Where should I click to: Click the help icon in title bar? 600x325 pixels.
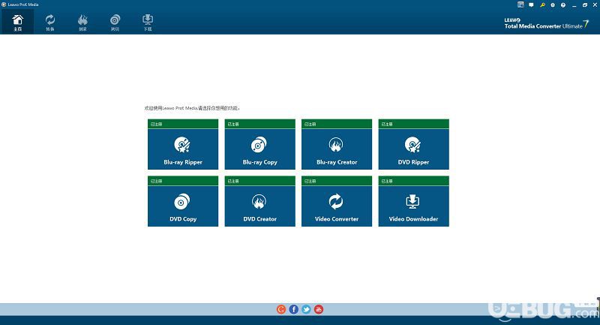click(563, 5)
